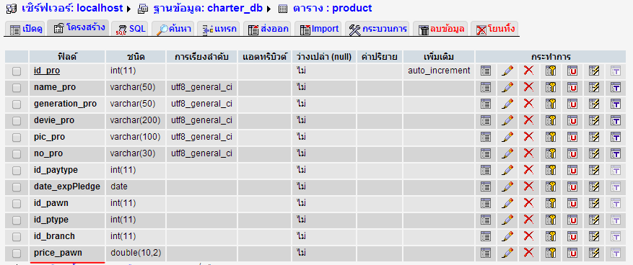633x265 pixels.
Task: Add fulltext index on devie_pro field
Action: [615, 120]
